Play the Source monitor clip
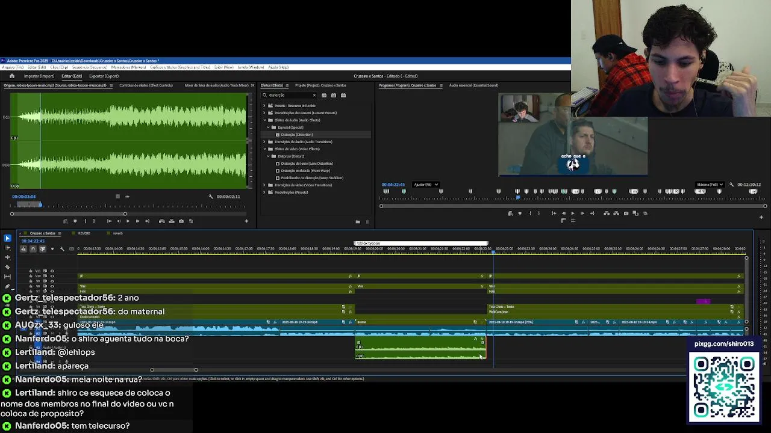Image resolution: width=771 pixels, height=433 pixels. (128, 221)
